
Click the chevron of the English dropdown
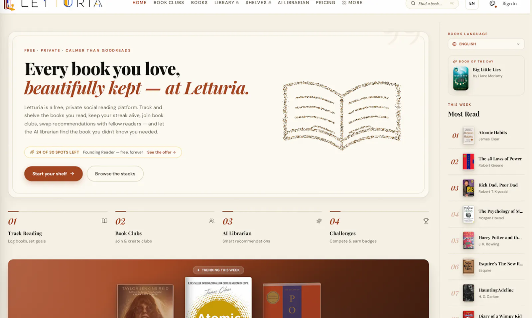(x=518, y=44)
